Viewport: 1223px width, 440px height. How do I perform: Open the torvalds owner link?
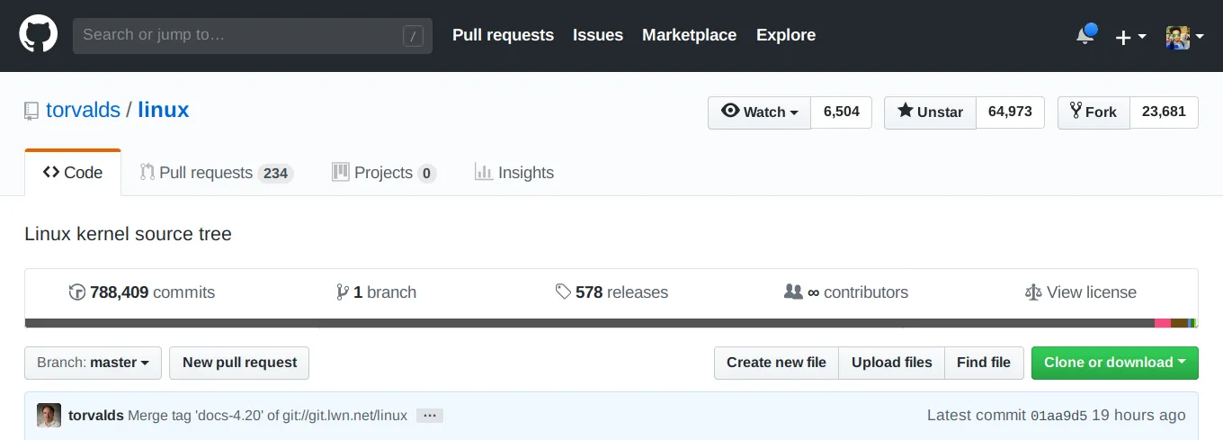(83, 111)
